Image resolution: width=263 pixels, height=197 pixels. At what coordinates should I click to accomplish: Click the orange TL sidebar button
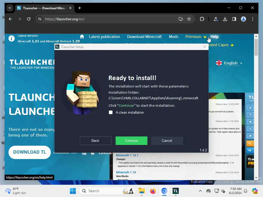pyautogui.click(x=250, y=143)
